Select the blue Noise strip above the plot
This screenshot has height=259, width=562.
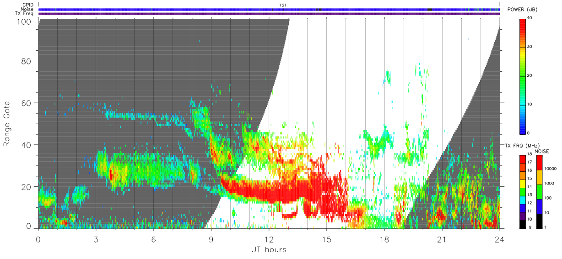click(269, 9)
